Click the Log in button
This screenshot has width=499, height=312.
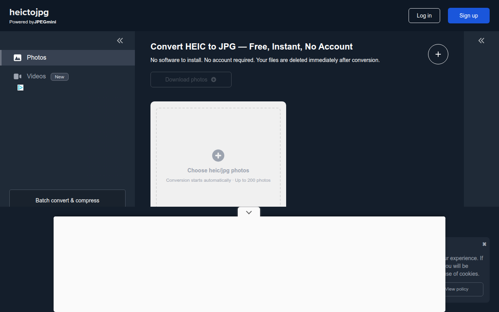pos(424,16)
